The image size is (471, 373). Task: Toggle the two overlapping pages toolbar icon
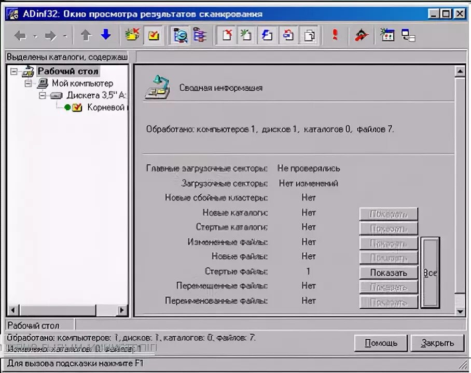(x=309, y=35)
